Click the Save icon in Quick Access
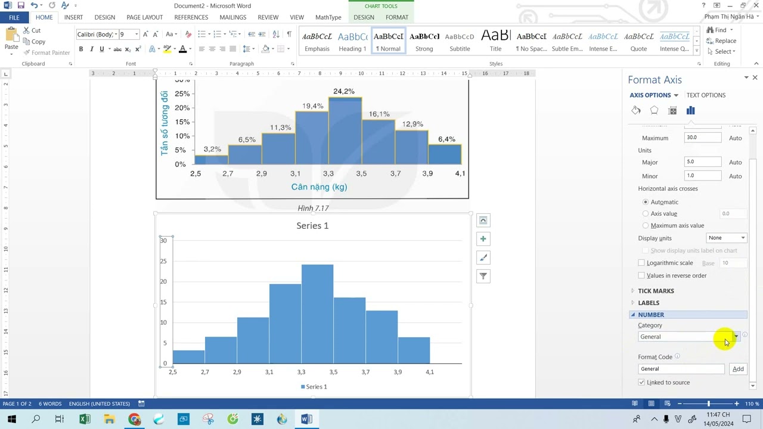 21,5
